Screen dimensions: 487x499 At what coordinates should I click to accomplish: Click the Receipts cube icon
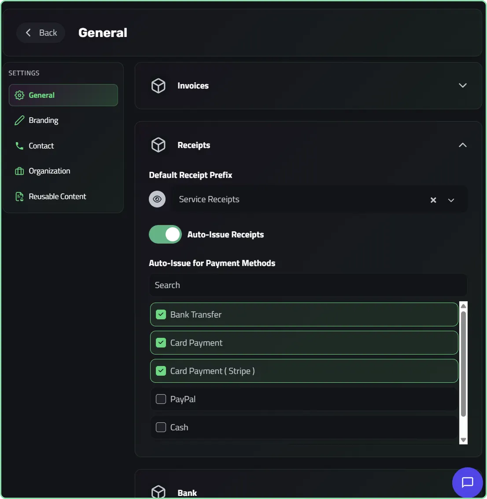[x=158, y=145]
